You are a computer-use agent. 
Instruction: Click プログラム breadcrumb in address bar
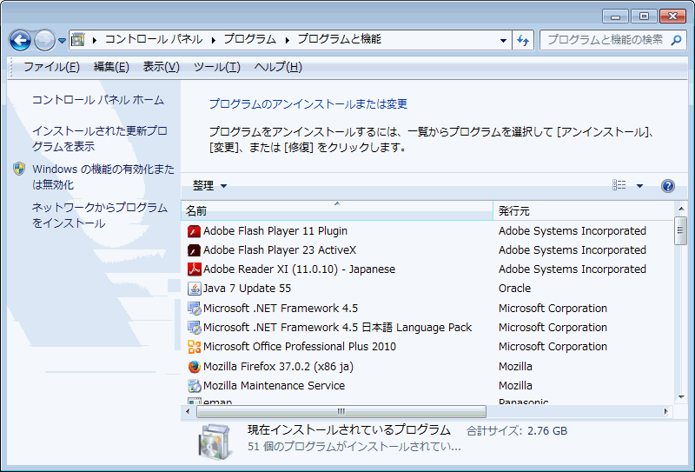point(250,39)
